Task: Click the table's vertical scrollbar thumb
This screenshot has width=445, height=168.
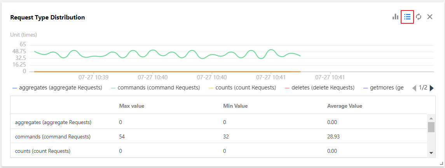Action: click(431, 127)
